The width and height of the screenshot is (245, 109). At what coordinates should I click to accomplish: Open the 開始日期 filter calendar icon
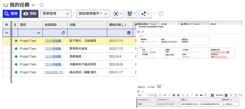point(129,33)
